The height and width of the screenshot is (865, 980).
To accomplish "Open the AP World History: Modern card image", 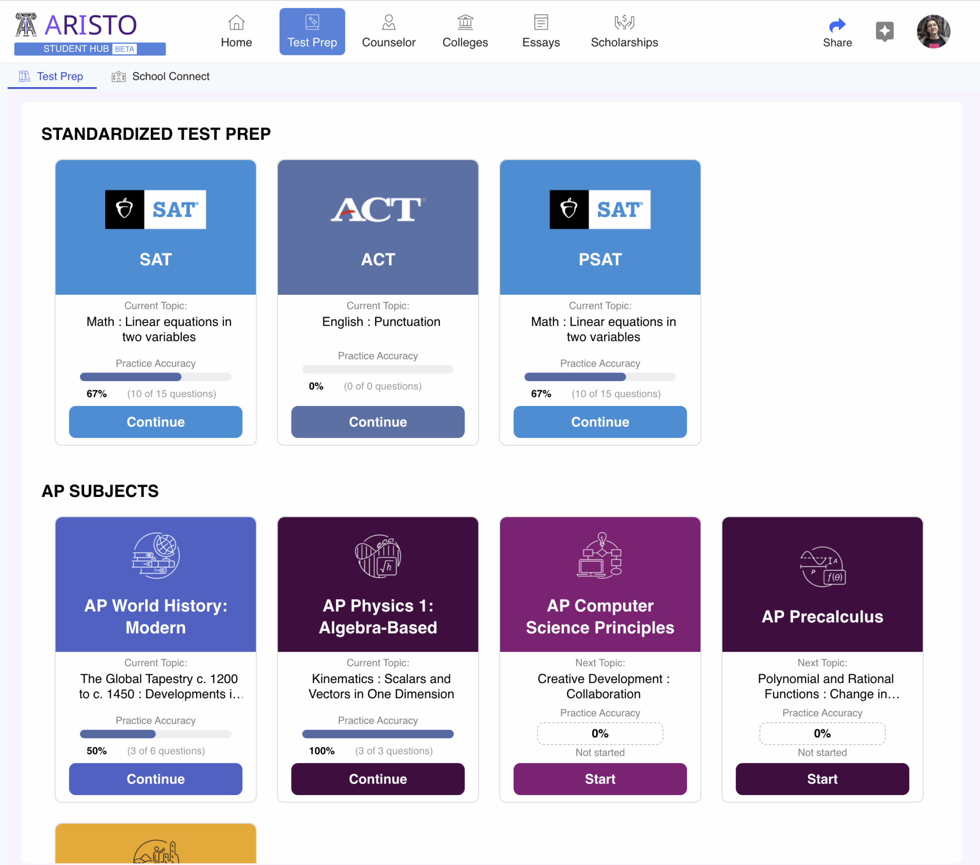I will 156,584.
